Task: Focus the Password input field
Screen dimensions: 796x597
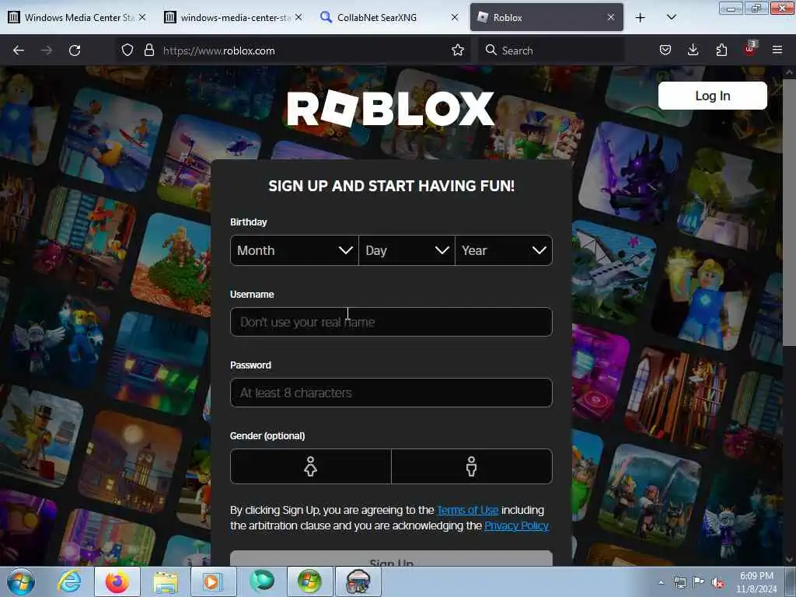Action: 391,393
